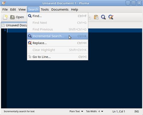Click the Ln 1, Col 1 status text
The image size is (143, 115).
click(x=119, y=111)
